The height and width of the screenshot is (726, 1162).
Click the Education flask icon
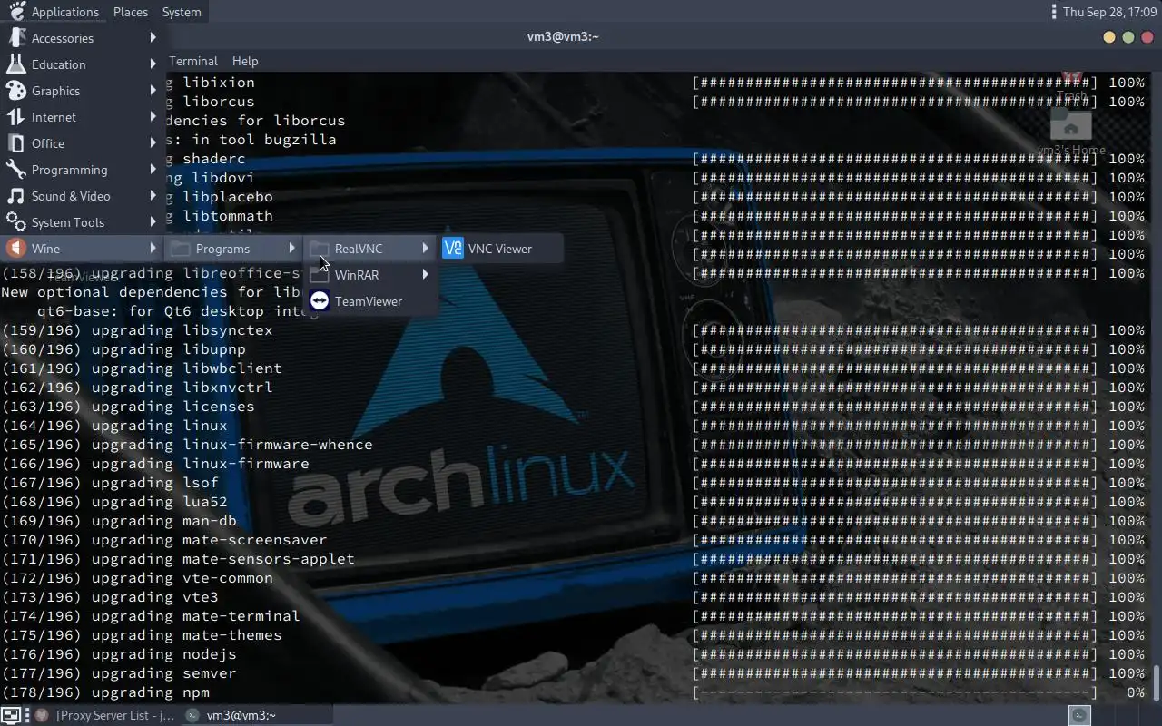(16, 64)
